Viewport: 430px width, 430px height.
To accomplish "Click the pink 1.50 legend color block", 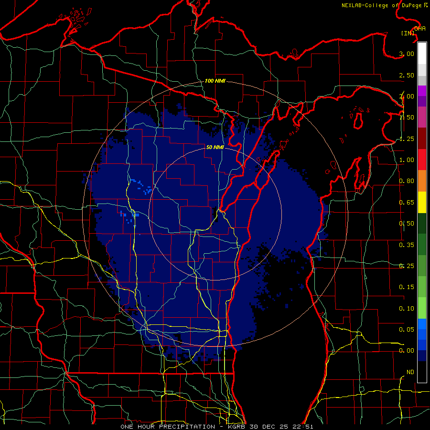I will [422, 117].
